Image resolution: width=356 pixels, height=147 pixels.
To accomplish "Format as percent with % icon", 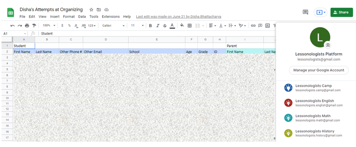I will coord(69,26).
